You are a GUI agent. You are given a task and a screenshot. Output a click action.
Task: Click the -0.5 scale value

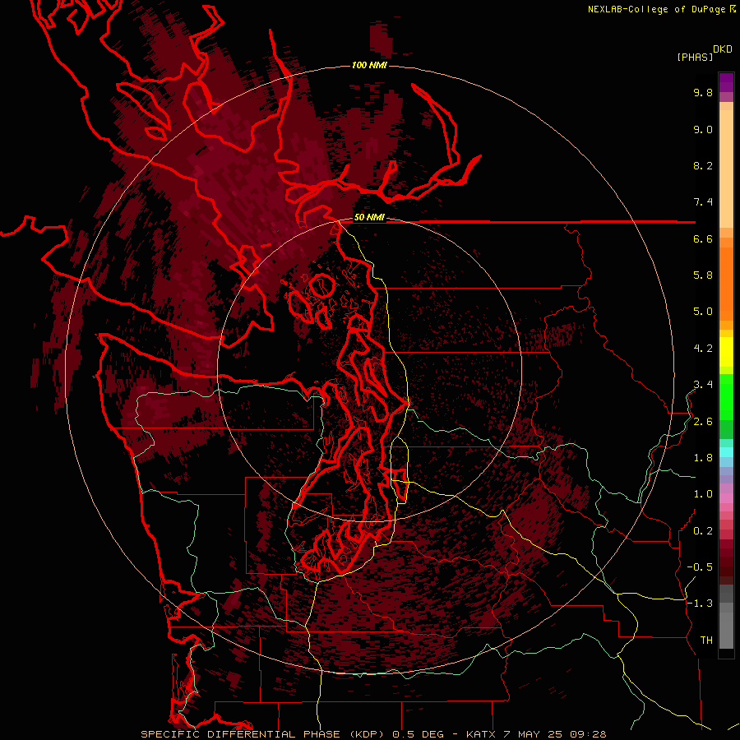(700, 567)
